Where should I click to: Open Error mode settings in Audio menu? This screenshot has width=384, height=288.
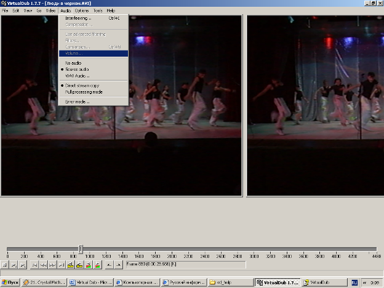(77, 102)
